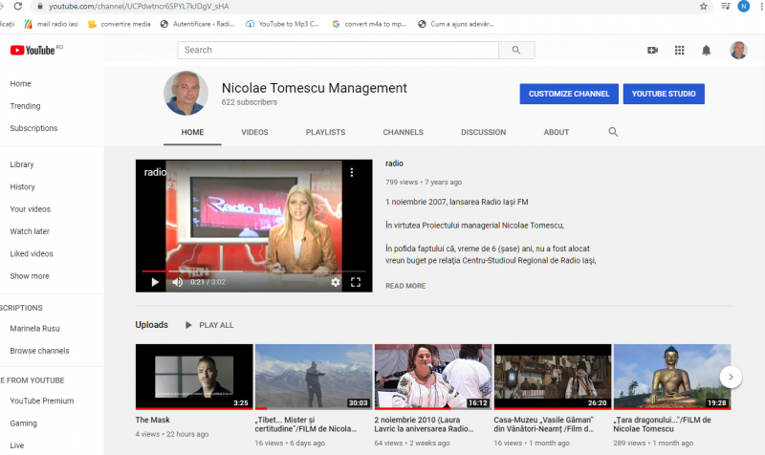This screenshot has height=455, width=765.
Task: Open featured video settings gear
Action: [x=336, y=282]
